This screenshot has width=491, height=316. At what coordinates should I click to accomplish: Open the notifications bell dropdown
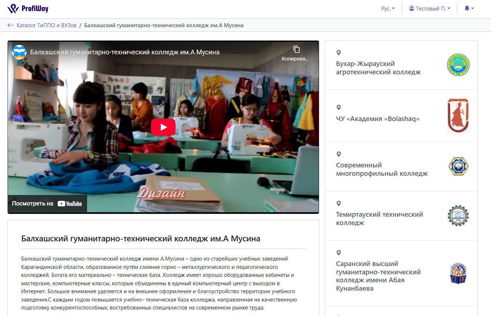coord(469,8)
